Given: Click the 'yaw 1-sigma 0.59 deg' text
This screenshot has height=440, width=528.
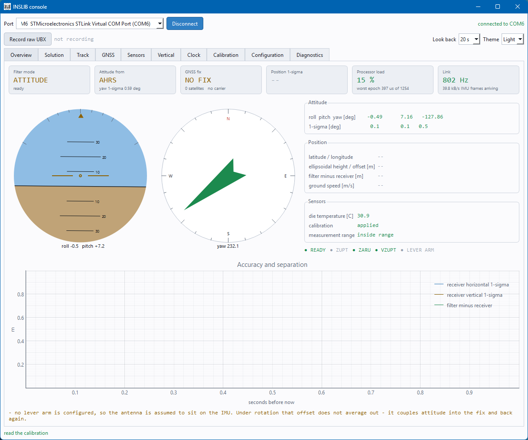Looking at the screenshot, I should tap(120, 89).
